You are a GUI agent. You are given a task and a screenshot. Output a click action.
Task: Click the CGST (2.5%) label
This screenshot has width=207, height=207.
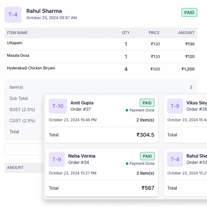[x=22, y=121]
